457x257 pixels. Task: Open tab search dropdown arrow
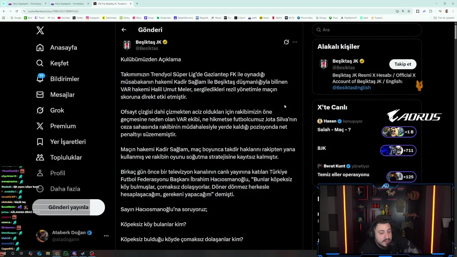point(4,4)
